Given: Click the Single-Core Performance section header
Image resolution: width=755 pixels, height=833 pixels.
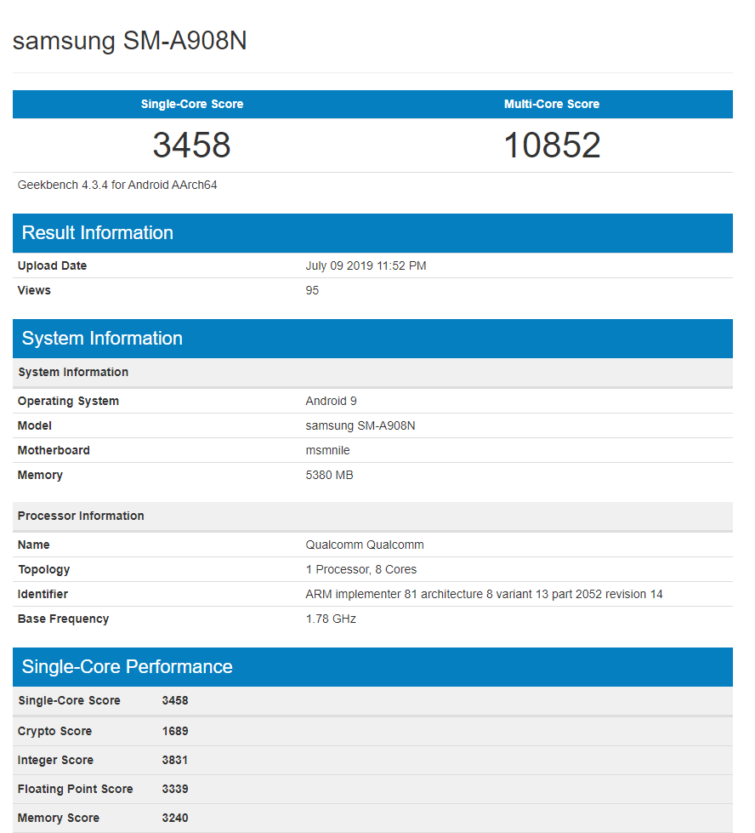Looking at the screenshot, I should [x=127, y=667].
